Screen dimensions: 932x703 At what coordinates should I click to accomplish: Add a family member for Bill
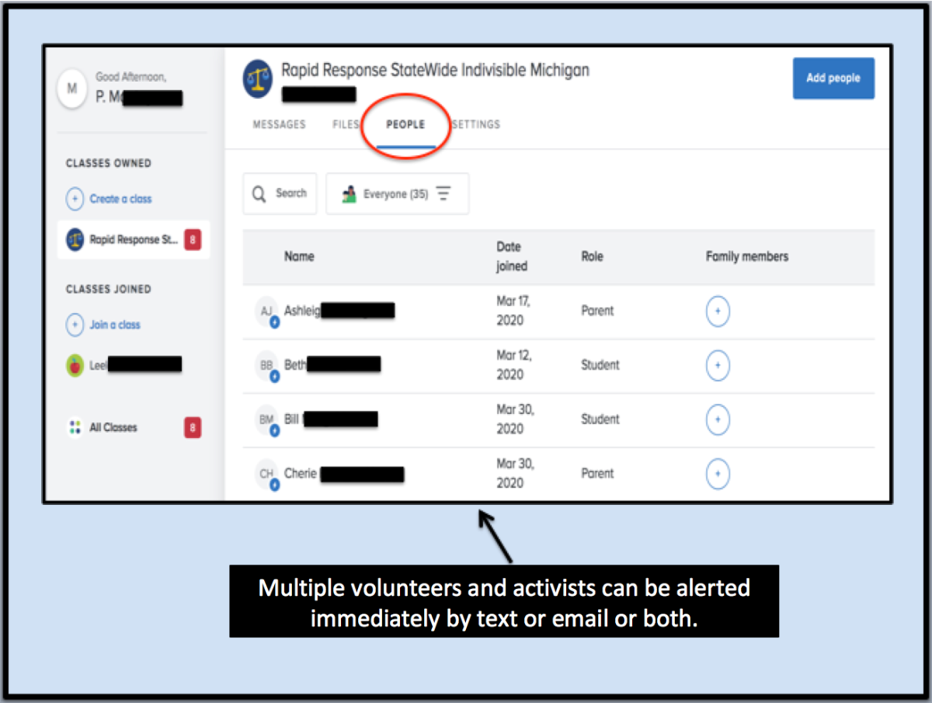[x=718, y=419]
